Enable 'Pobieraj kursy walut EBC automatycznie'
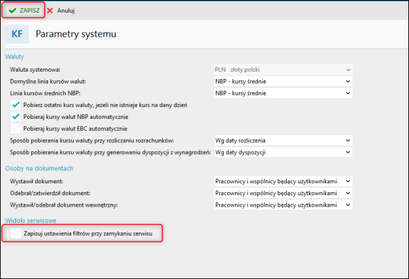Image resolution: width=409 pixels, height=279 pixels. [16, 128]
